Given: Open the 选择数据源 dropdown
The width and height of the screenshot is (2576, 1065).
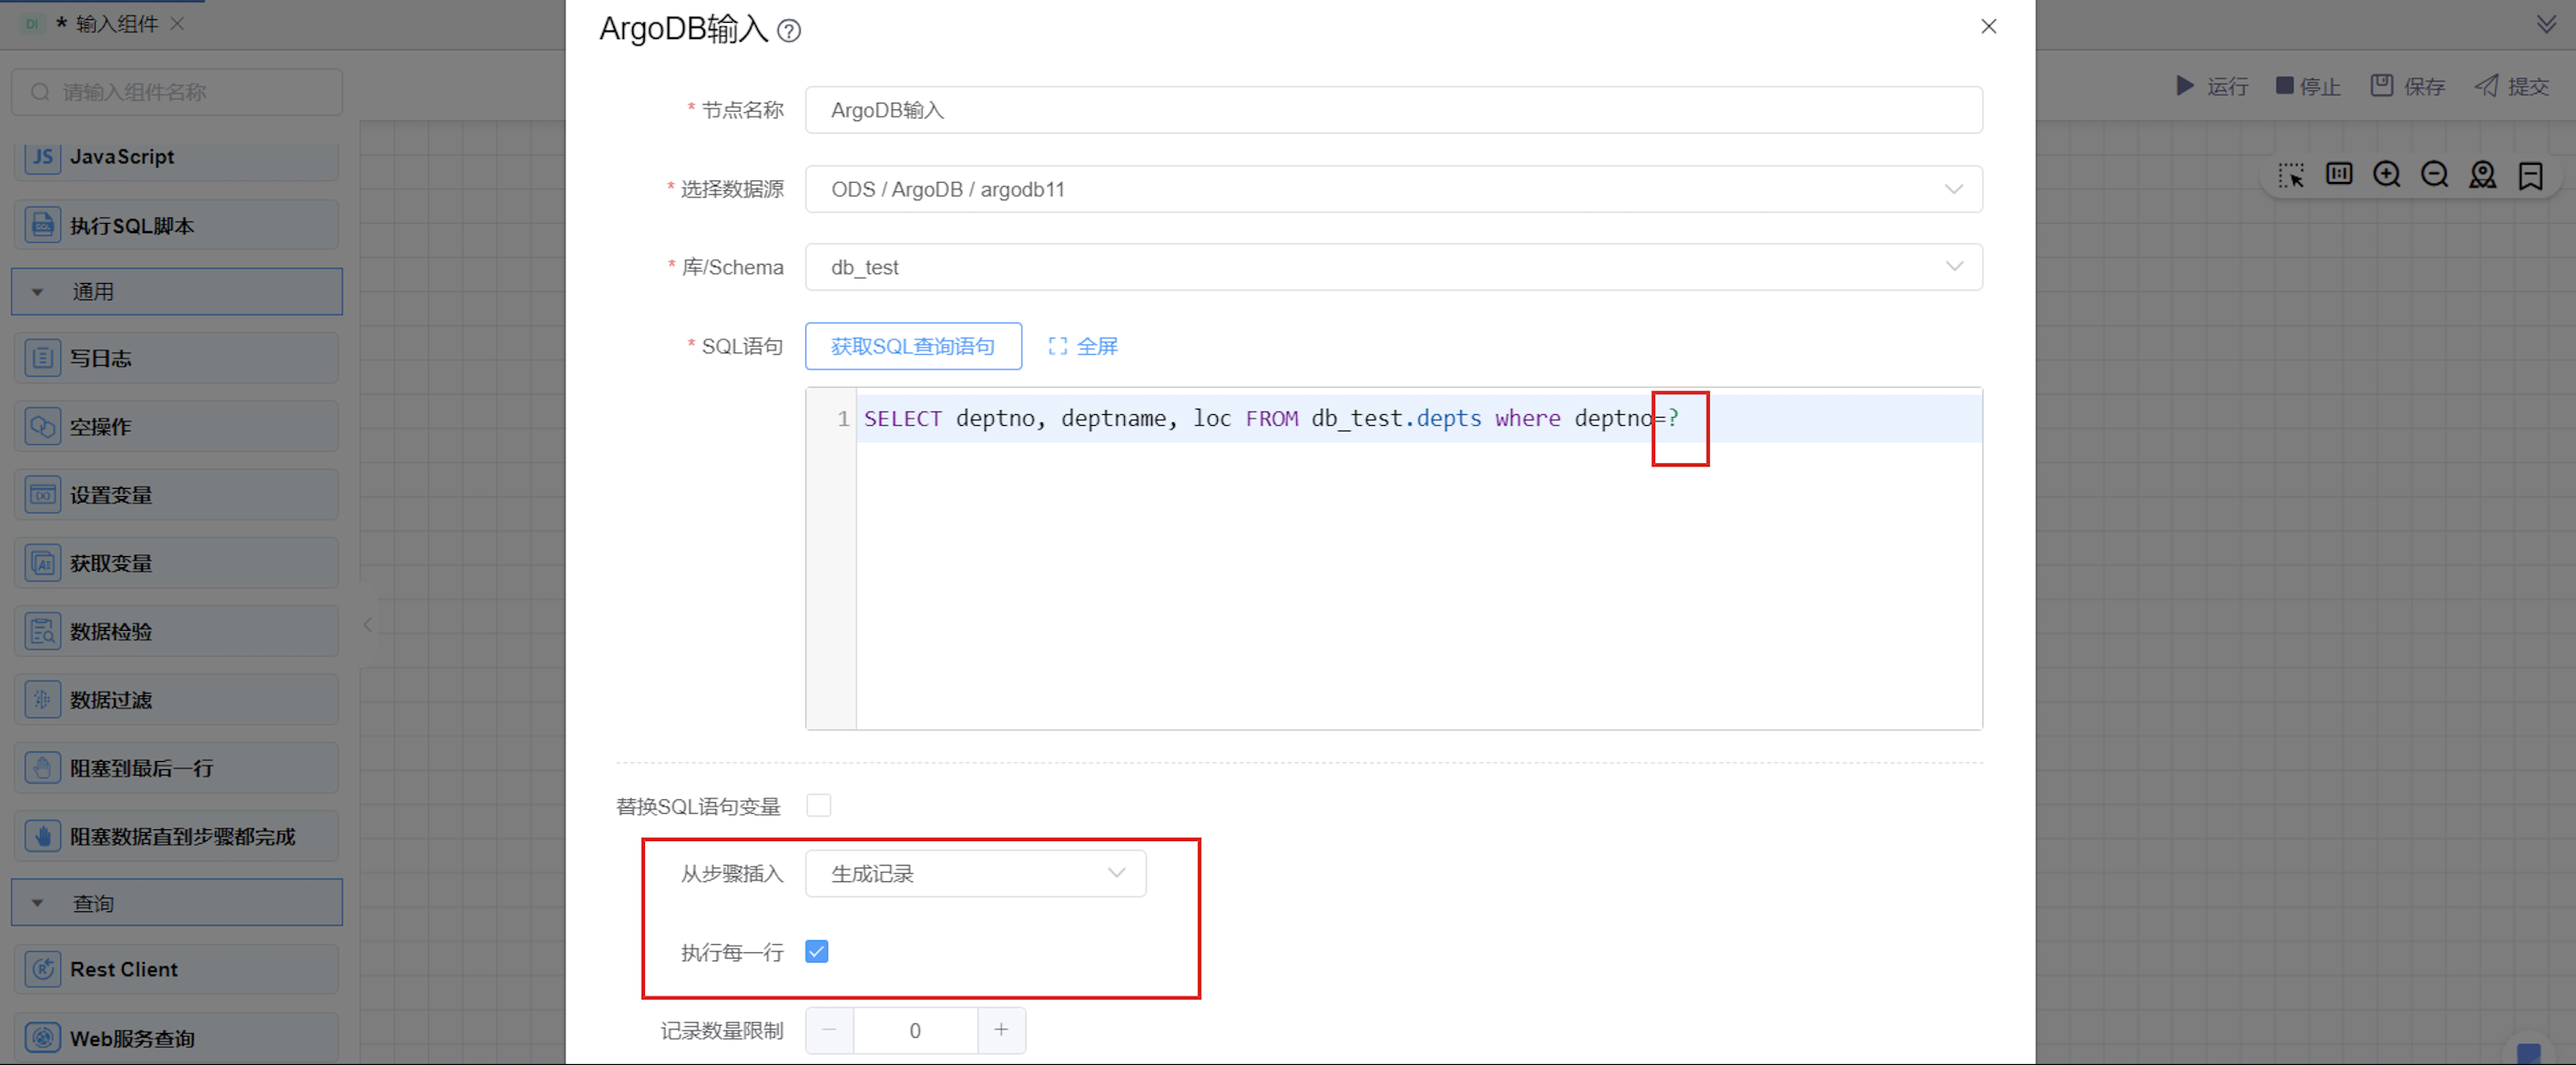Looking at the screenshot, I should coord(1392,188).
